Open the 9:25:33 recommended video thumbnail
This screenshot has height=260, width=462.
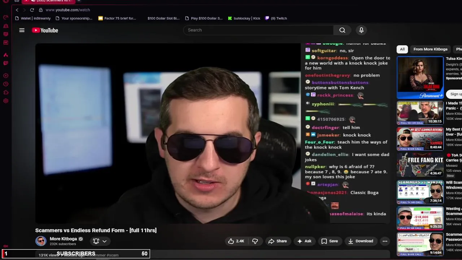click(420, 218)
